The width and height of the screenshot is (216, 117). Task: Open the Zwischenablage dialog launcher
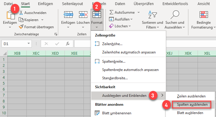56,34
